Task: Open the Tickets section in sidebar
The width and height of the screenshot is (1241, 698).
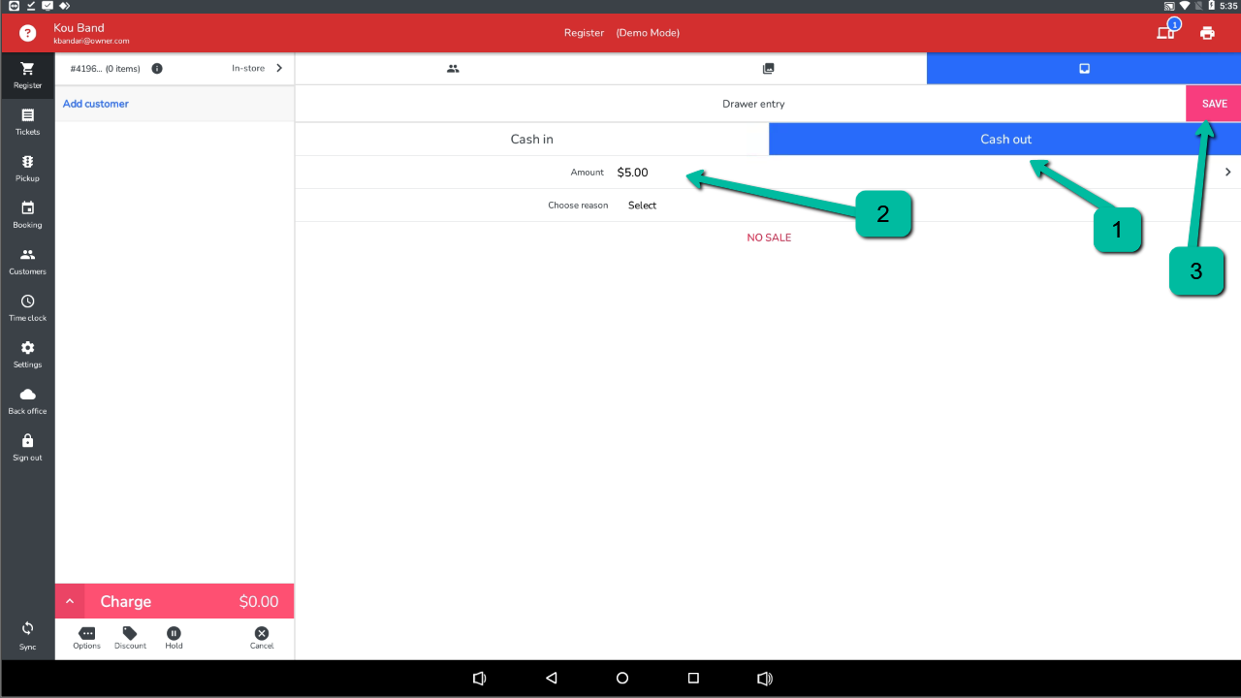Action: [x=27, y=121]
